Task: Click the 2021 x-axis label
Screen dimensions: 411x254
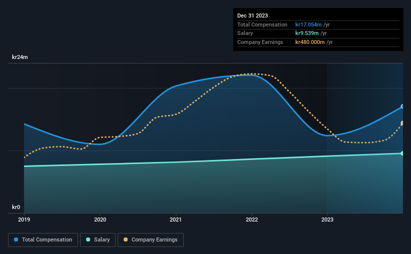Action: [176, 219]
